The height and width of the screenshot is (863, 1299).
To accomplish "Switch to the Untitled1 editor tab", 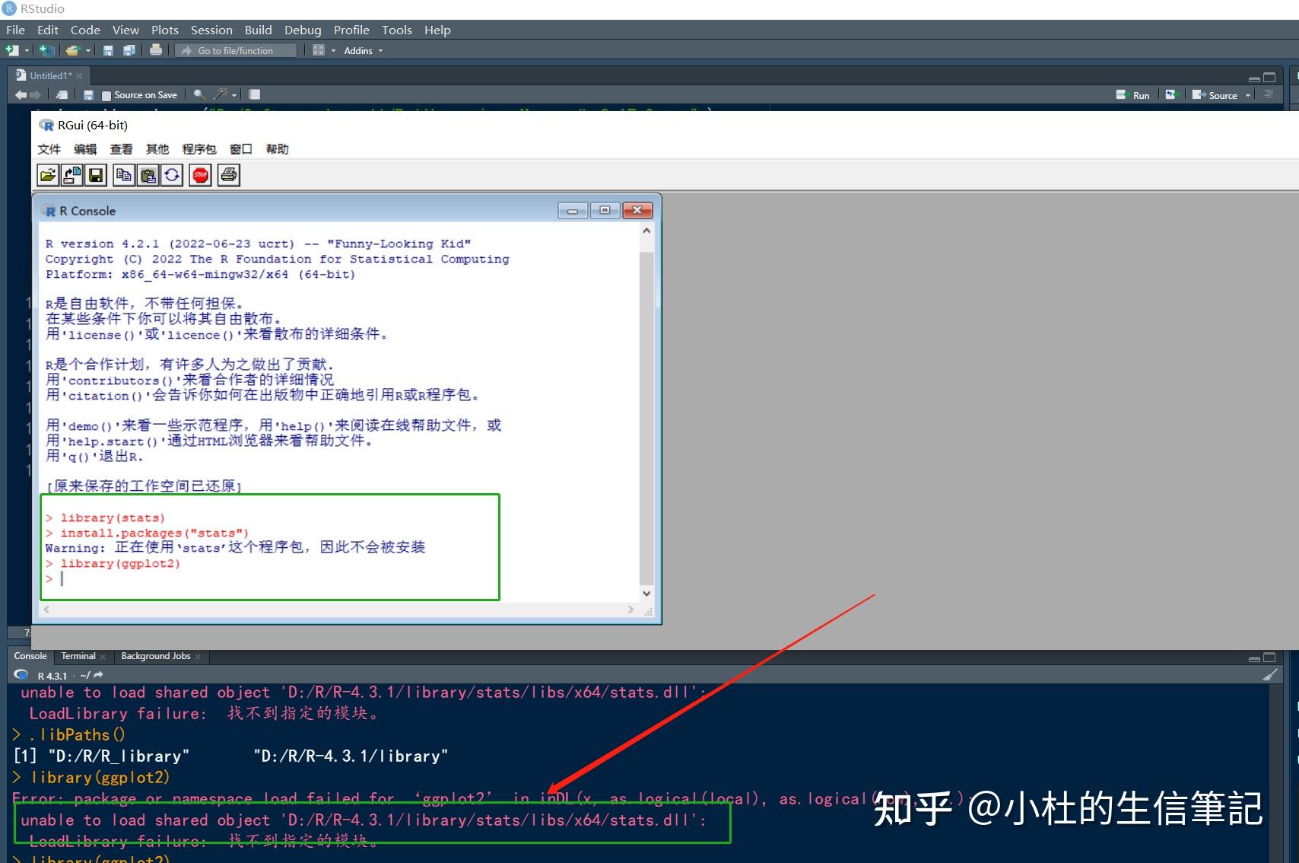I will 50,75.
